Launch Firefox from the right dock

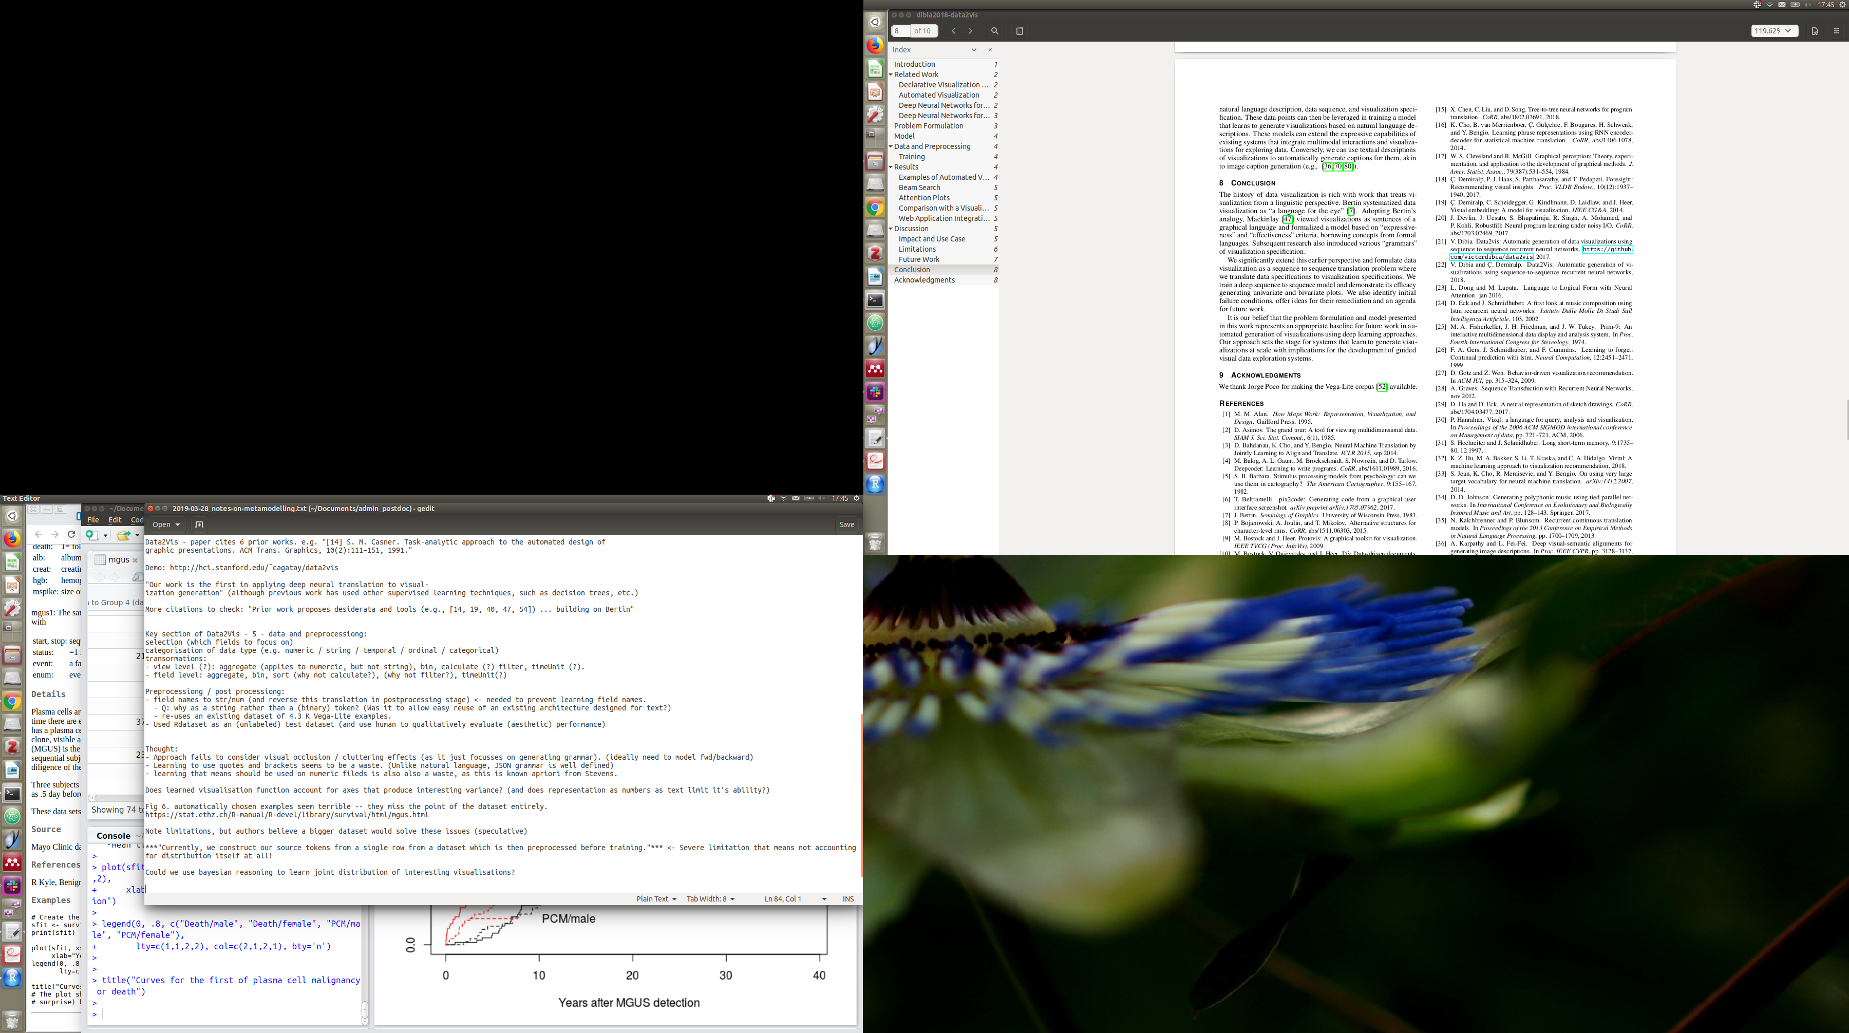(874, 45)
